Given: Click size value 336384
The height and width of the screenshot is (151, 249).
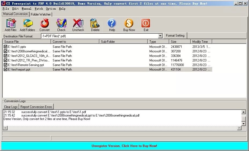Looking at the screenshot, I should tap(176, 56).
